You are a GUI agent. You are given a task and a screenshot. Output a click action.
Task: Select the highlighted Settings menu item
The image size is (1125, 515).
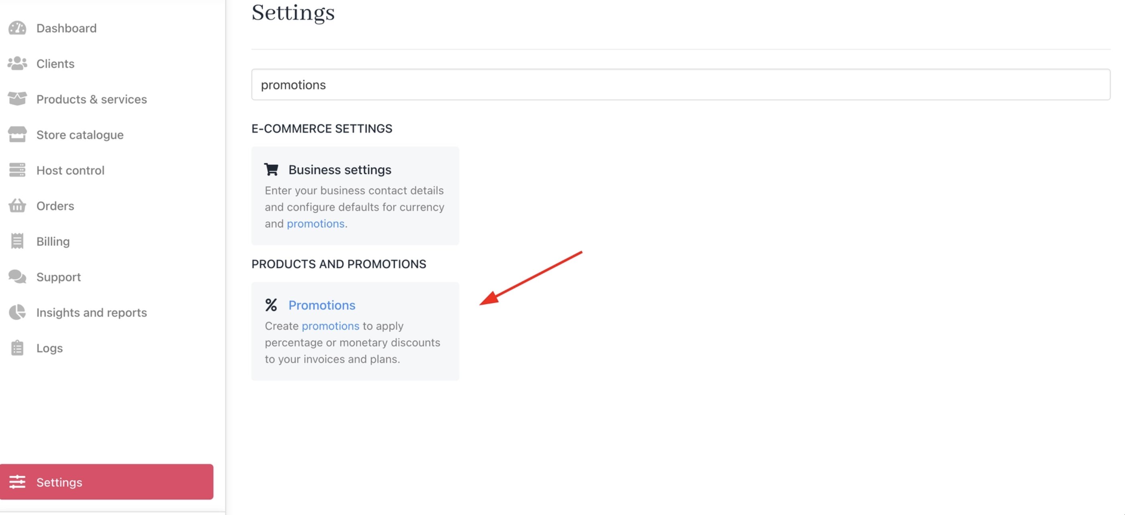point(107,482)
